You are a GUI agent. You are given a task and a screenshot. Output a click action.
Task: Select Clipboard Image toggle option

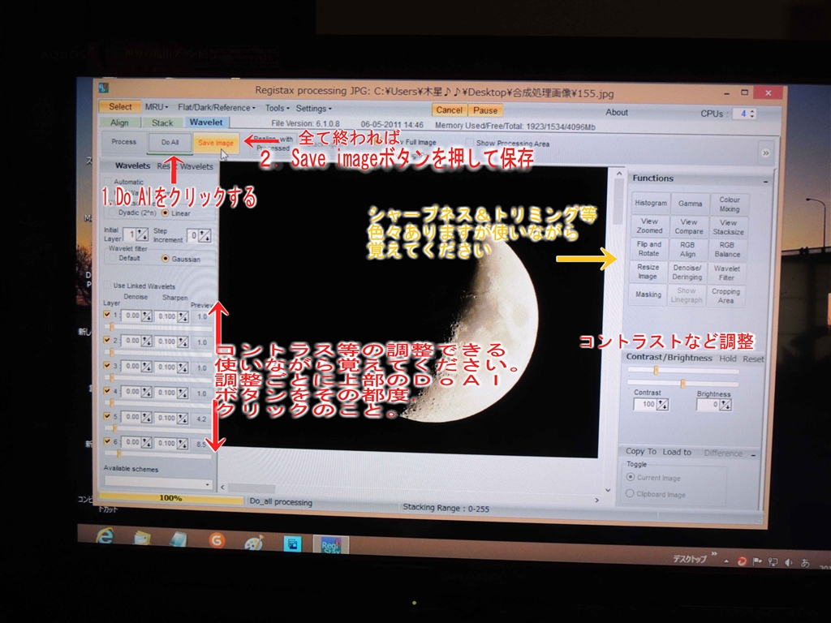point(630,493)
